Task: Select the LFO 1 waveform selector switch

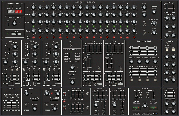Action: [34, 101]
